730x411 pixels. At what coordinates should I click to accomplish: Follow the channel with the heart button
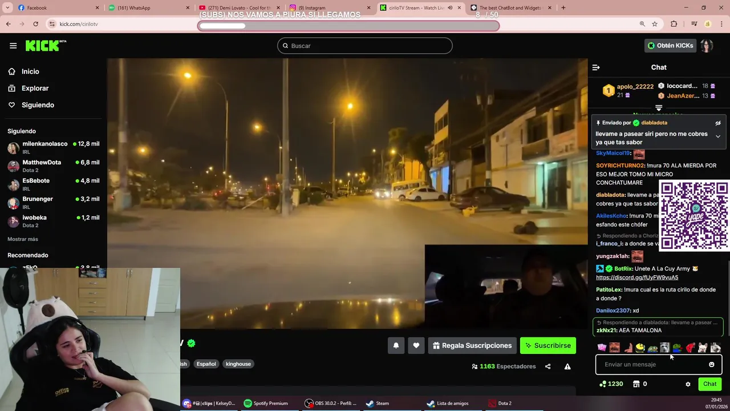coord(416,345)
